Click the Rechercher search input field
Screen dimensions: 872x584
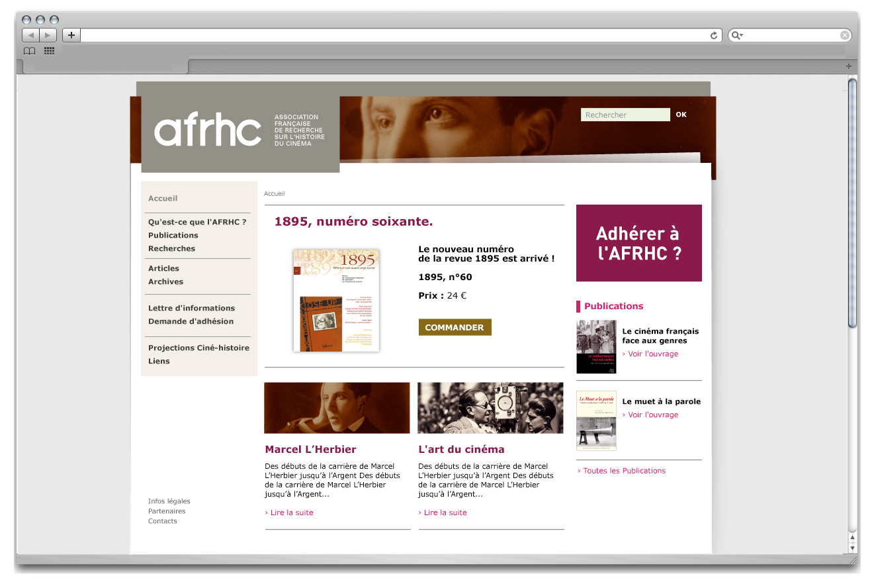625,115
